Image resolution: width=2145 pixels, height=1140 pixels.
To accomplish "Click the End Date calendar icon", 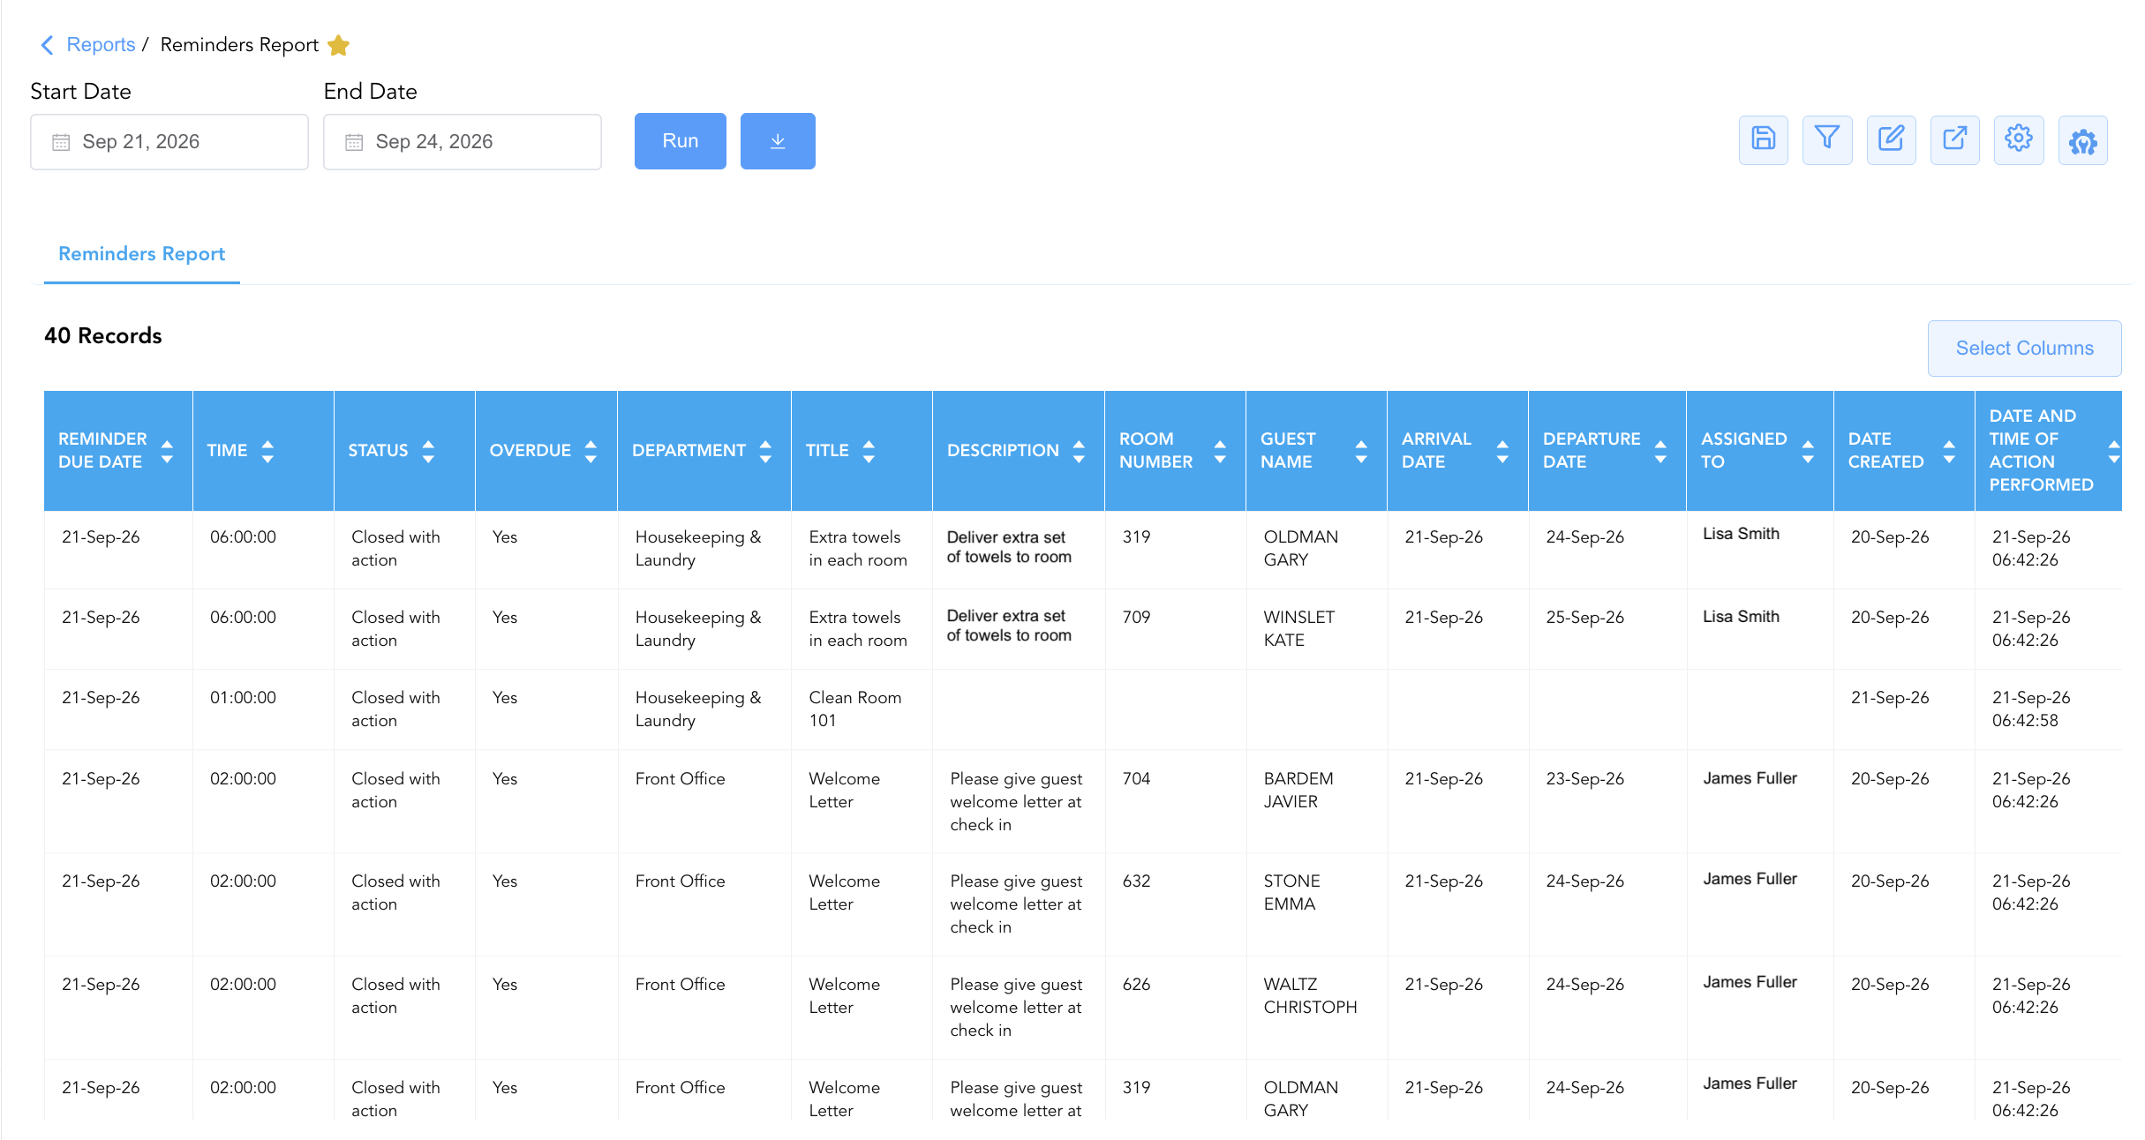I will [x=354, y=142].
